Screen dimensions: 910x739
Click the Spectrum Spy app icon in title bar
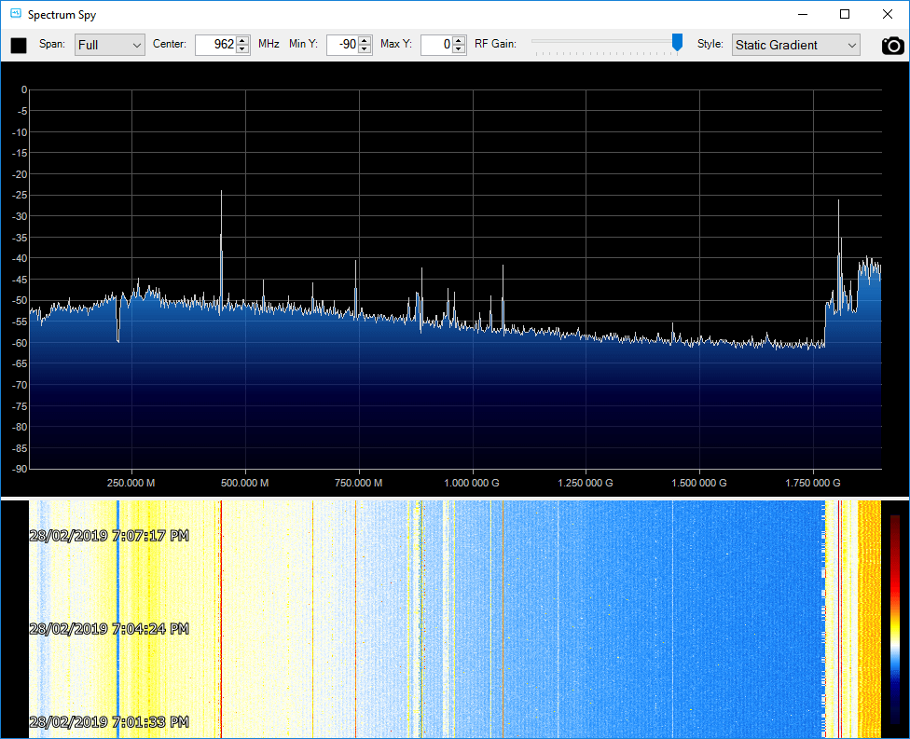(x=15, y=14)
